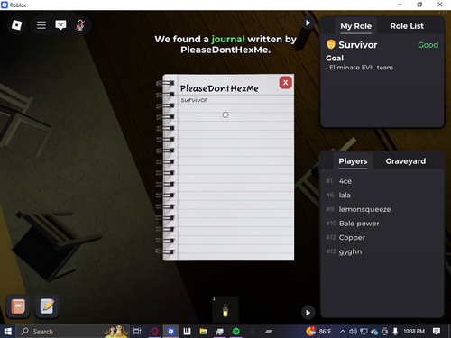This screenshot has width=451, height=338.
Task: Open Opera browser from taskbar
Action: pos(154,332)
